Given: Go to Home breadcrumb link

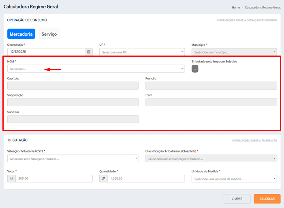Looking at the screenshot, I should pos(236,7).
